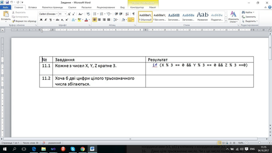Toggle show paragraph marks ¶
Viewport: 272px width, 153px height.
[x=133, y=14]
